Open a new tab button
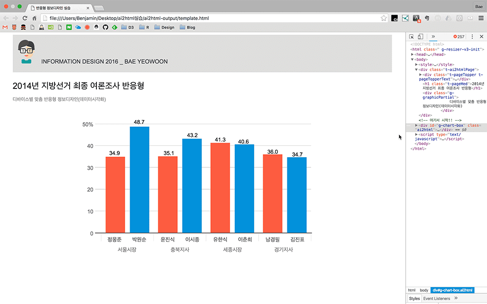This screenshot has width=487, height=304. [x=99, y=8]
